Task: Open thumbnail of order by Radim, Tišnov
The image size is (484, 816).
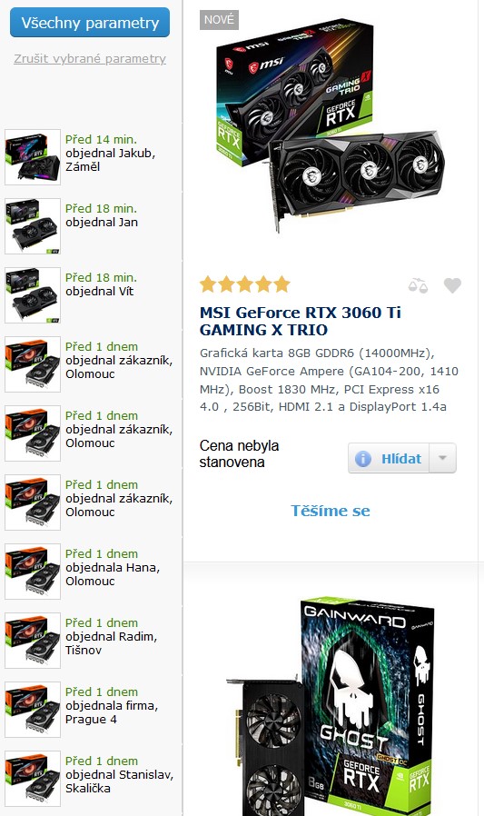Action: click(x=33, y=641)
